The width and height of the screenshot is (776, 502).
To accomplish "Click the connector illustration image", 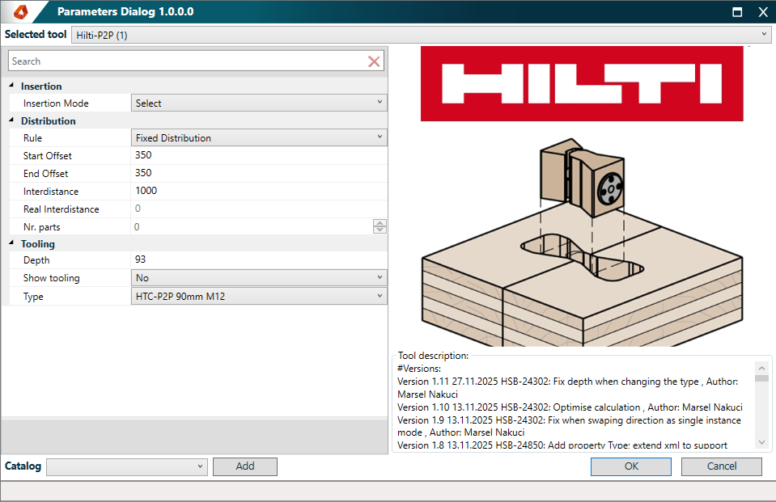I will [582, 242].
